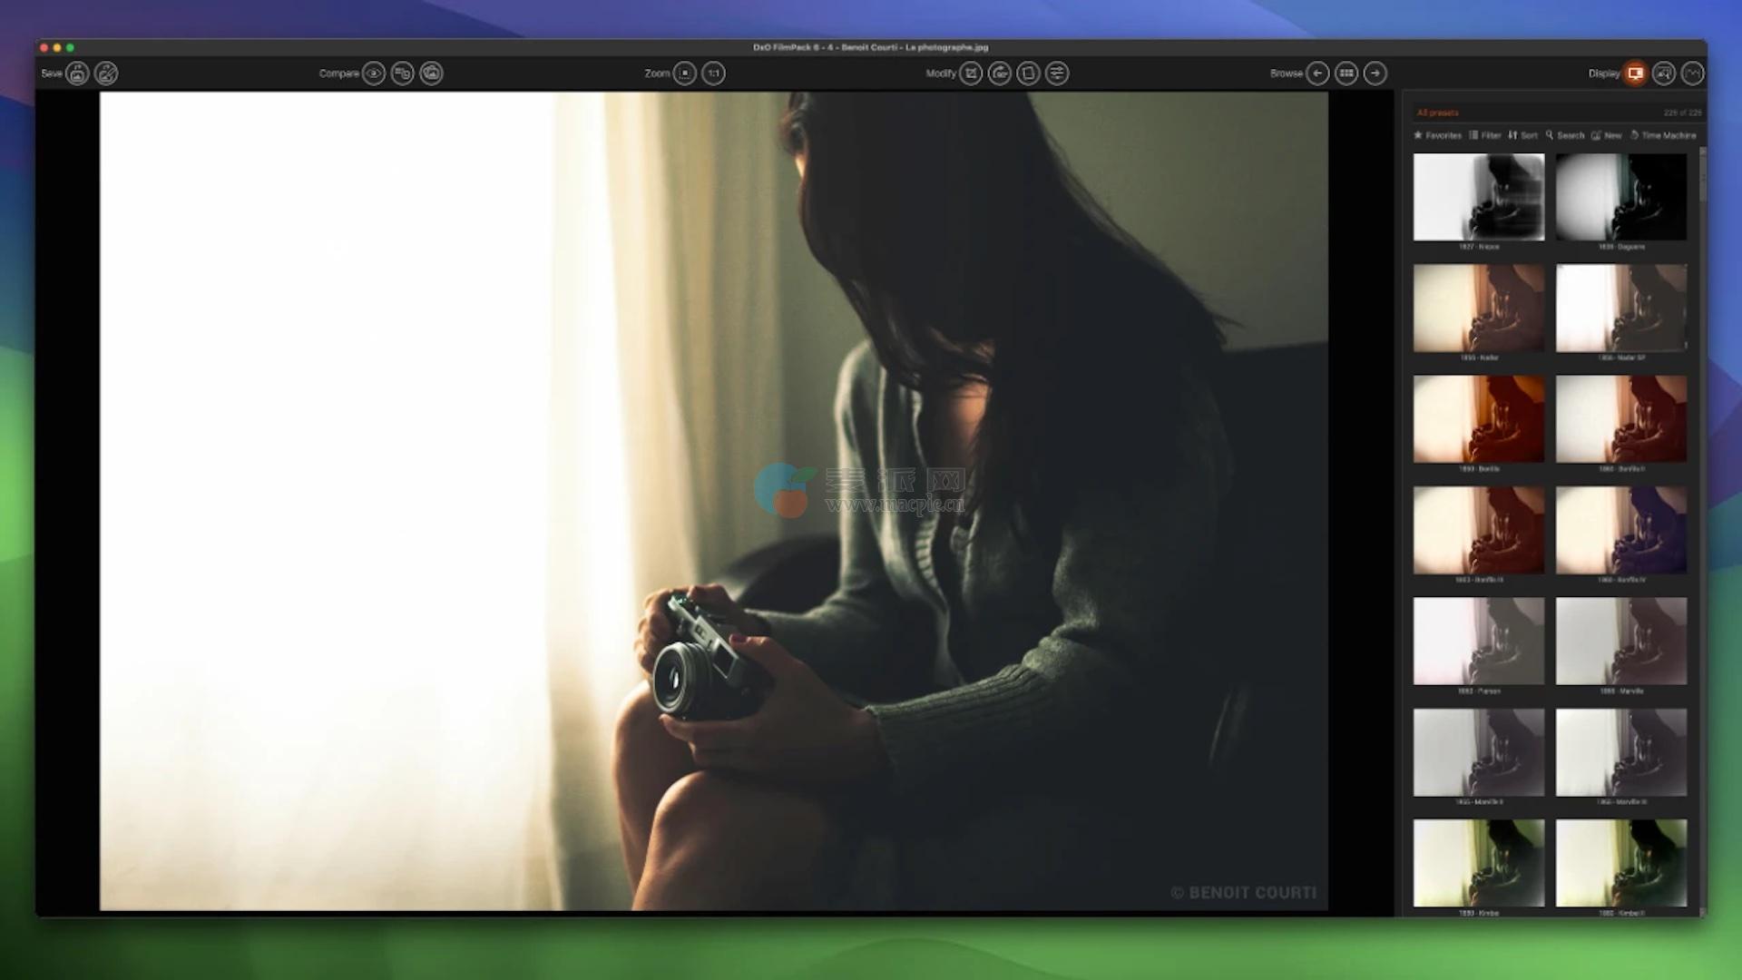Click the compare reference image icon

[432, 73]
